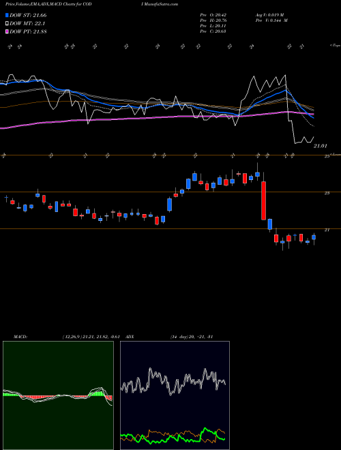Click the 'Pre O: 20.42' value
The width and height of the screenshot is (341, 450).
pyautogui.click(x=213, y=15)
